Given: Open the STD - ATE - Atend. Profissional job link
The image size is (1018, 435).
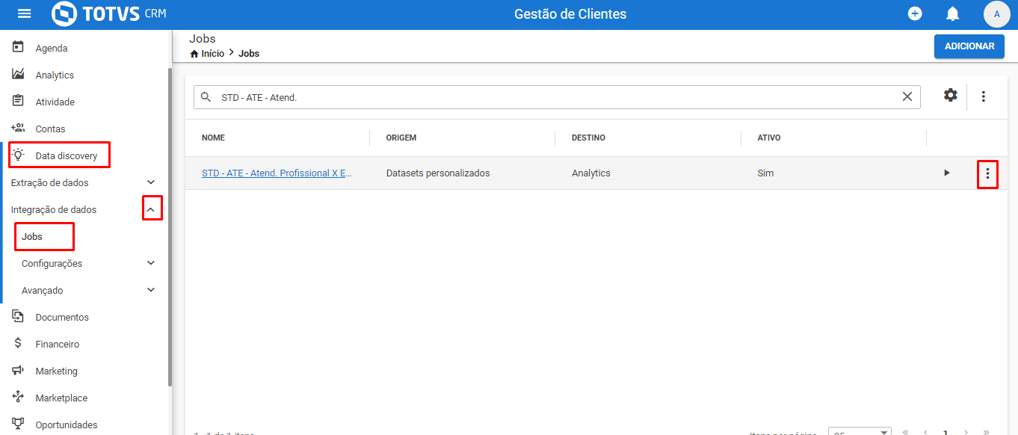Looking at the screenshot, I should (277, 173).
